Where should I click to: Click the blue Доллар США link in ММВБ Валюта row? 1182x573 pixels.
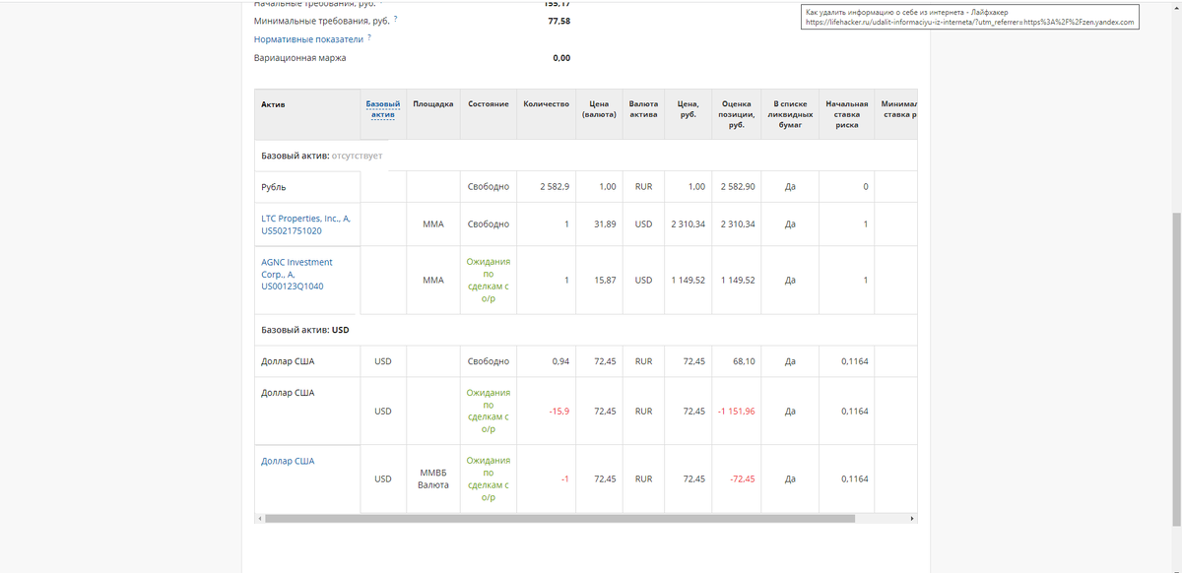(x=288, y=461)
